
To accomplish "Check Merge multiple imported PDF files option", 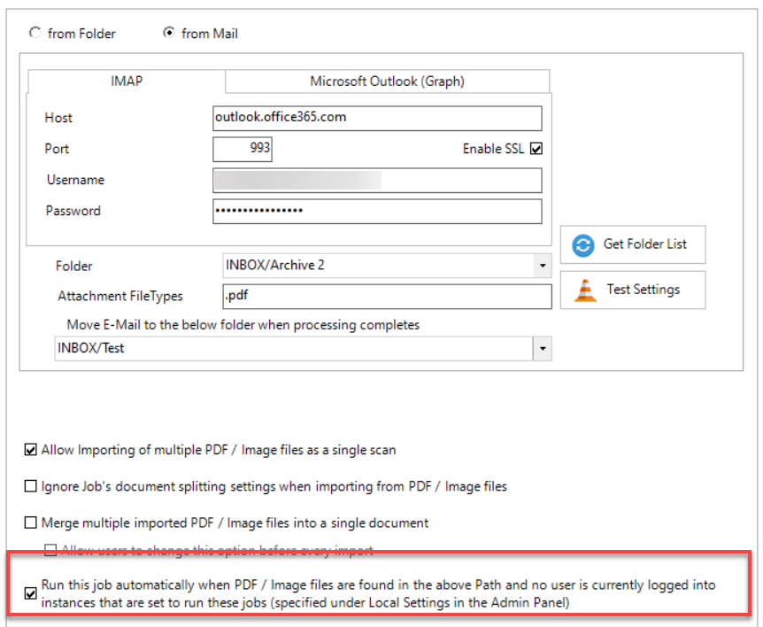I will pos(31,522).
